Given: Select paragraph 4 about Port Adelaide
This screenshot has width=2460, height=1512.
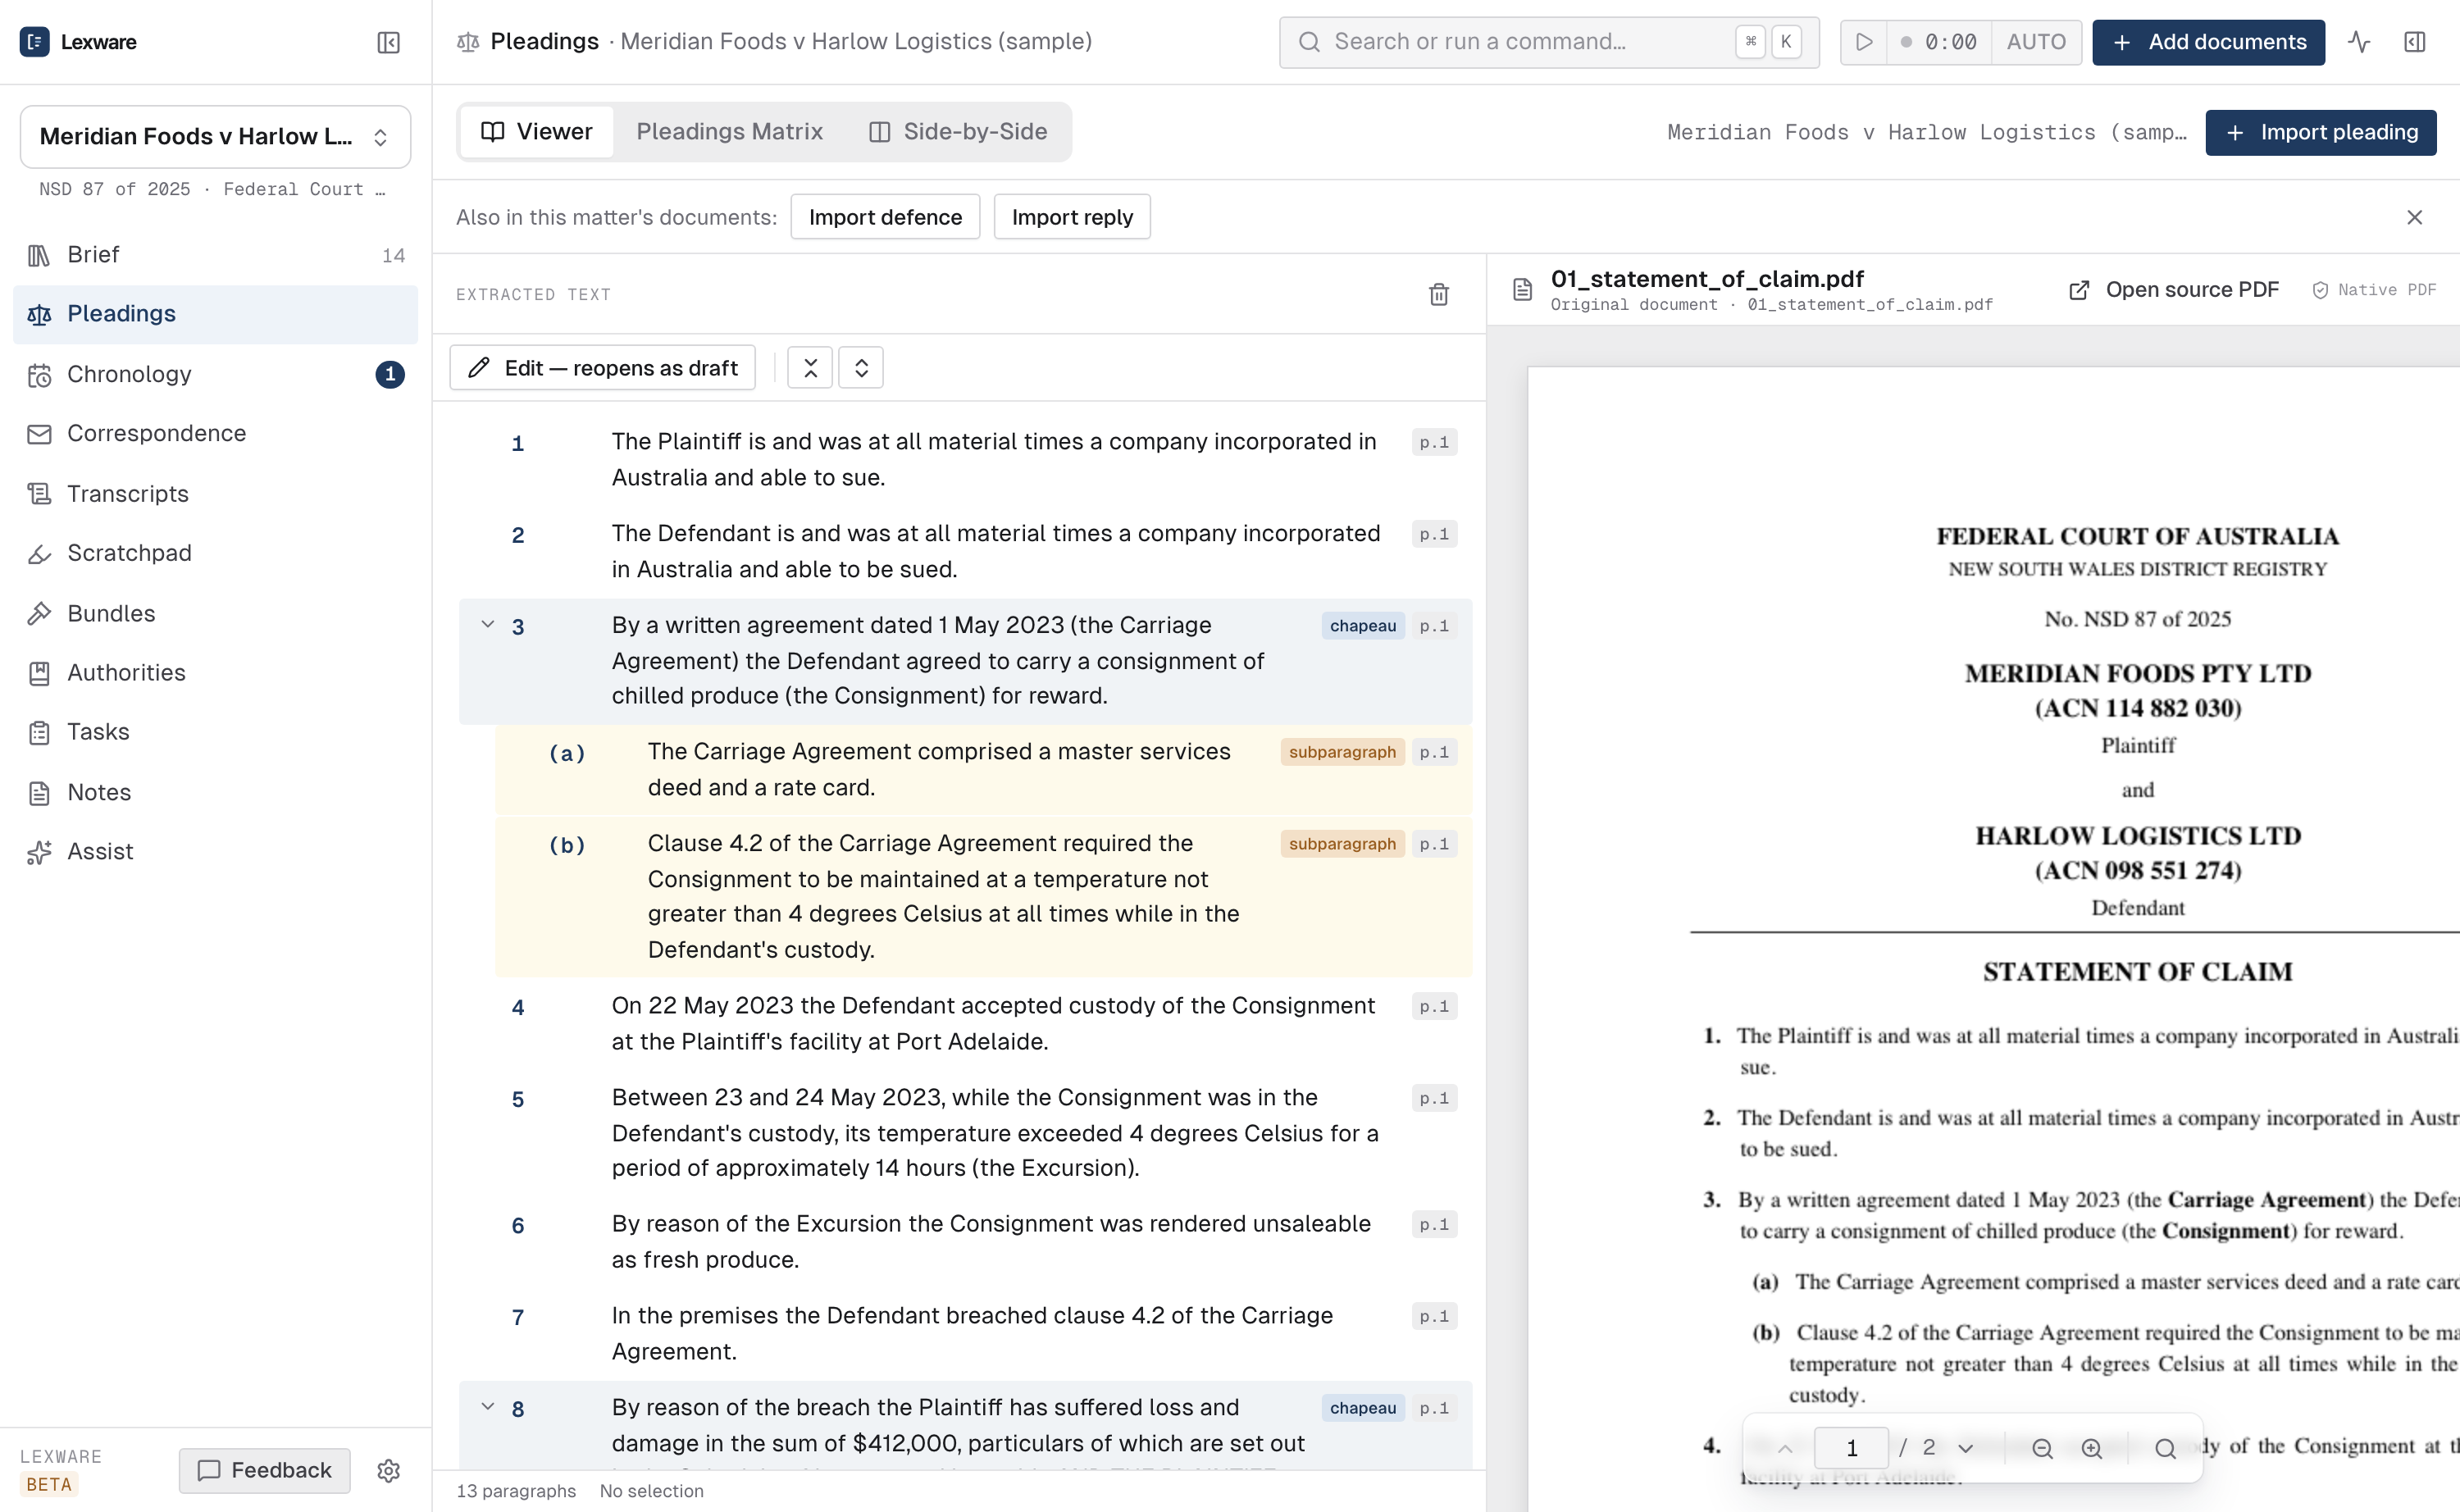Looking at the screenshot, I should (965, 1023).
